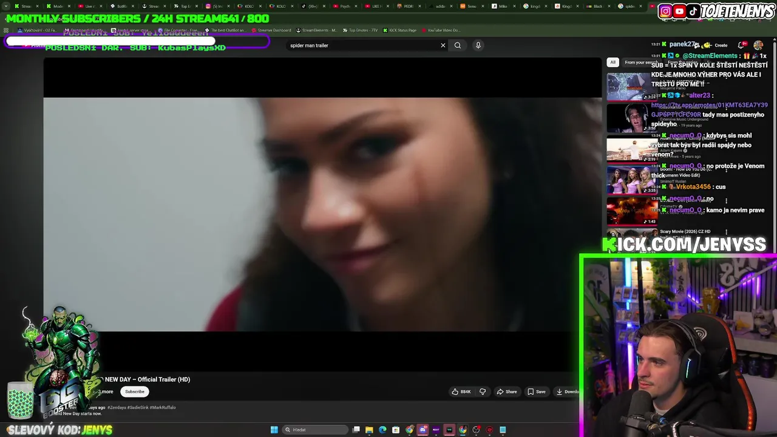Open Discord from the taskbar
The image size is (777, 437).
(423, 430)
